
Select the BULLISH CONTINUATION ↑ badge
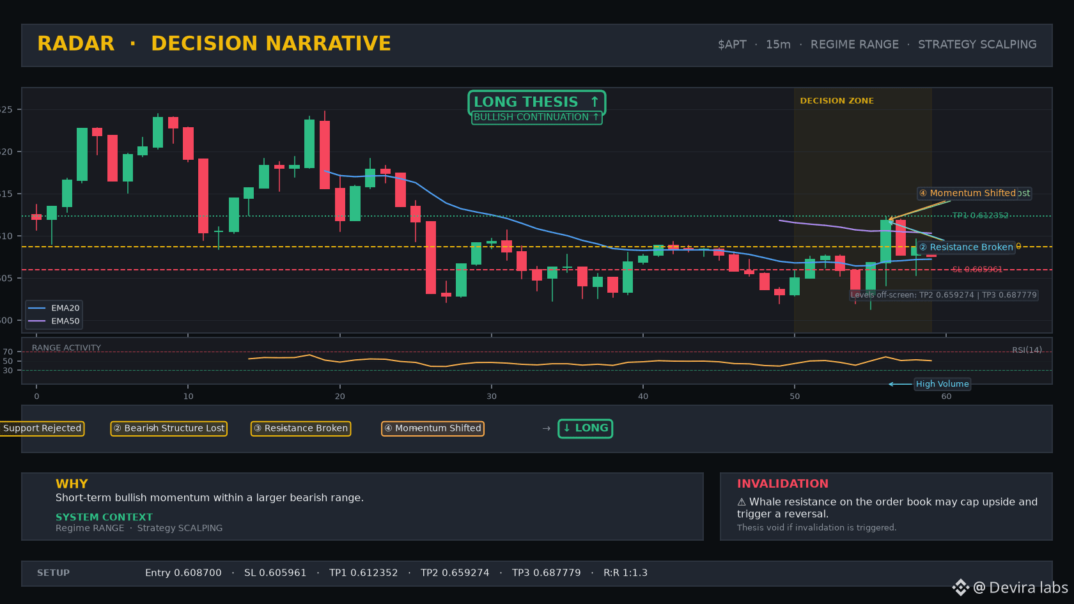pos(536,118)
